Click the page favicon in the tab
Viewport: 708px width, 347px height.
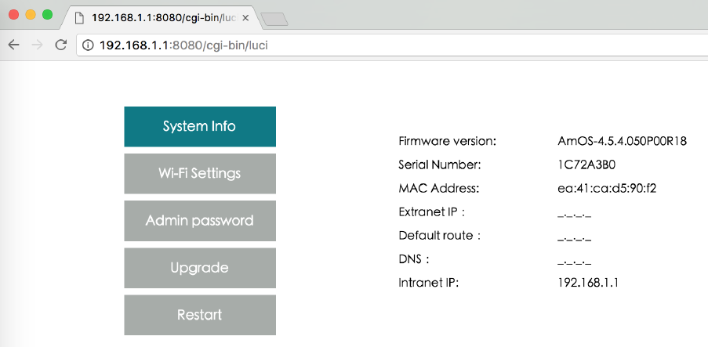coord(79,18)
